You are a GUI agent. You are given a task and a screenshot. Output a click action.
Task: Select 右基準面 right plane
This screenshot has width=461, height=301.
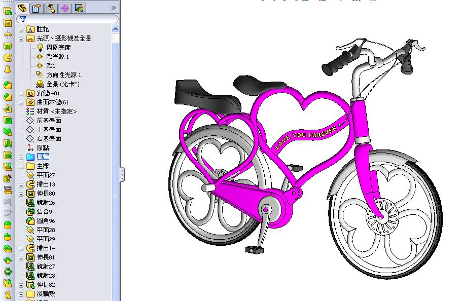[49, 139]
